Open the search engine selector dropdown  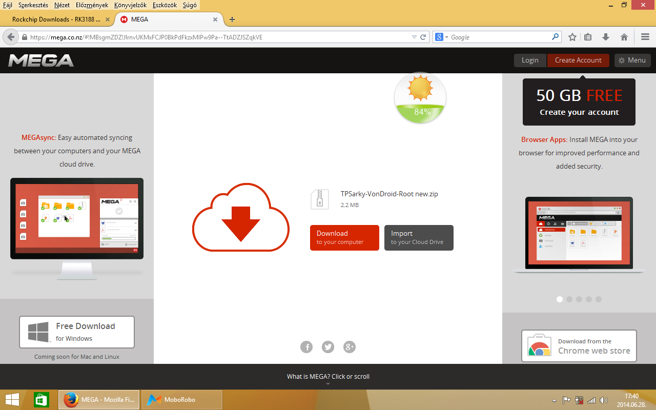click(441, 37)
